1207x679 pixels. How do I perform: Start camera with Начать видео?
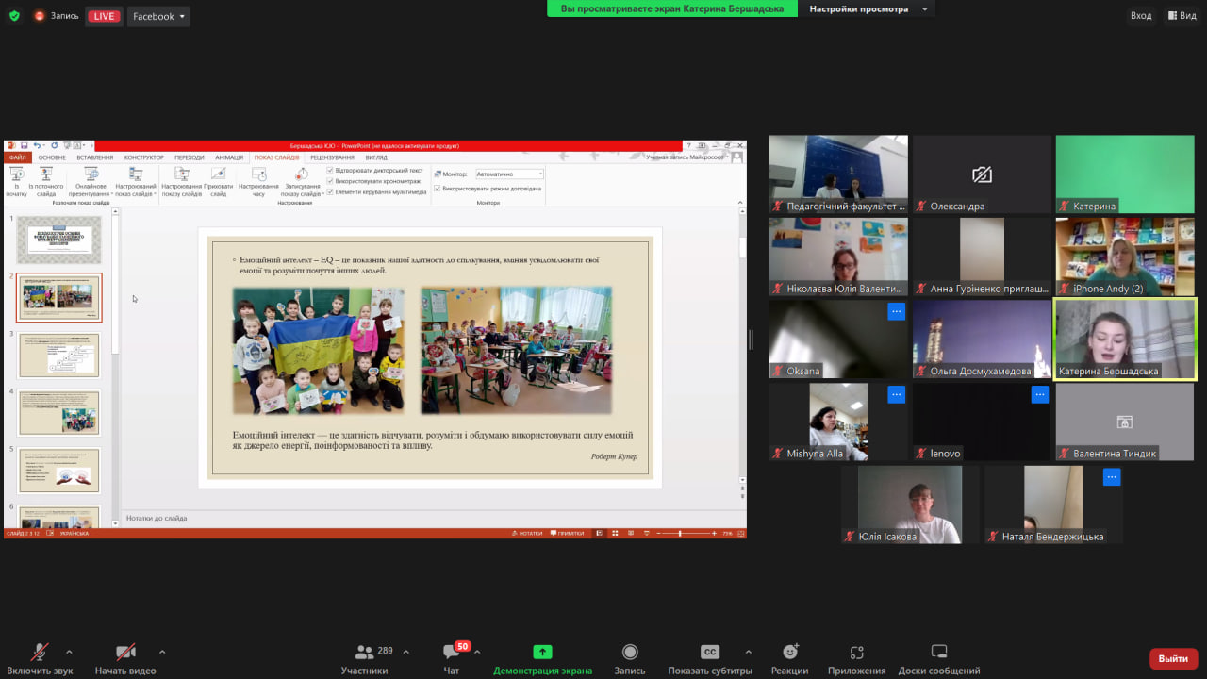[x=125, y=653]
